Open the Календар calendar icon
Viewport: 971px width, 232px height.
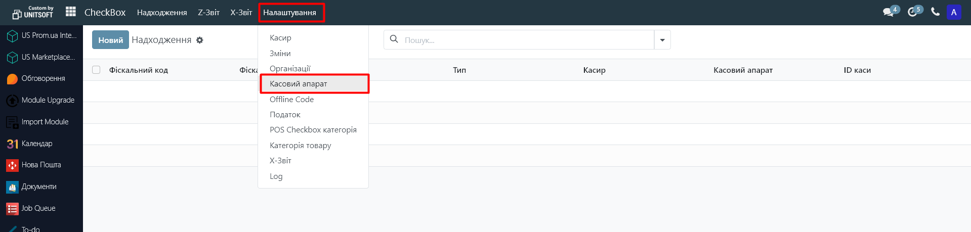pos(12,144)
